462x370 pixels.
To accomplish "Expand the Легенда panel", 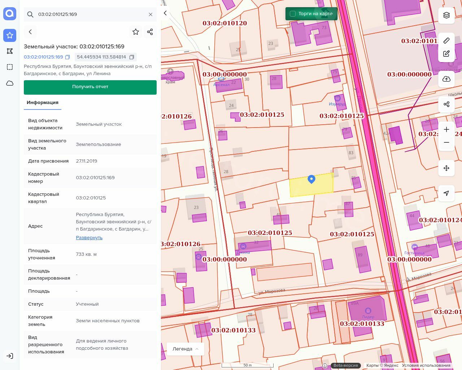I will pos(186,349).
